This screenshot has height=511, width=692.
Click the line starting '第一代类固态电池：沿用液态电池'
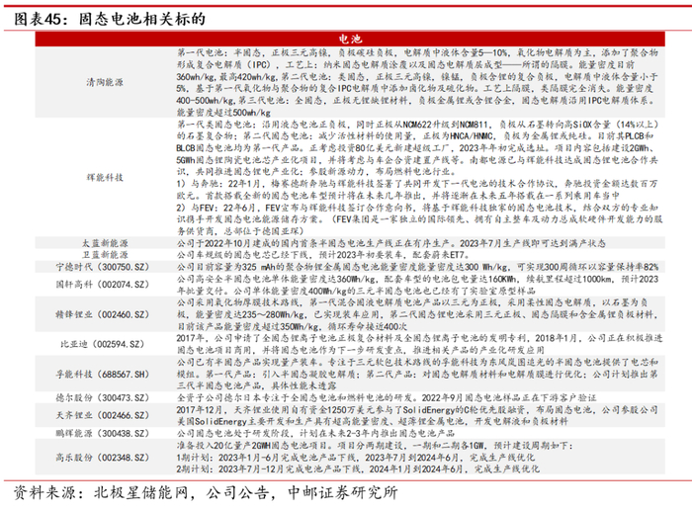(418, 125)
